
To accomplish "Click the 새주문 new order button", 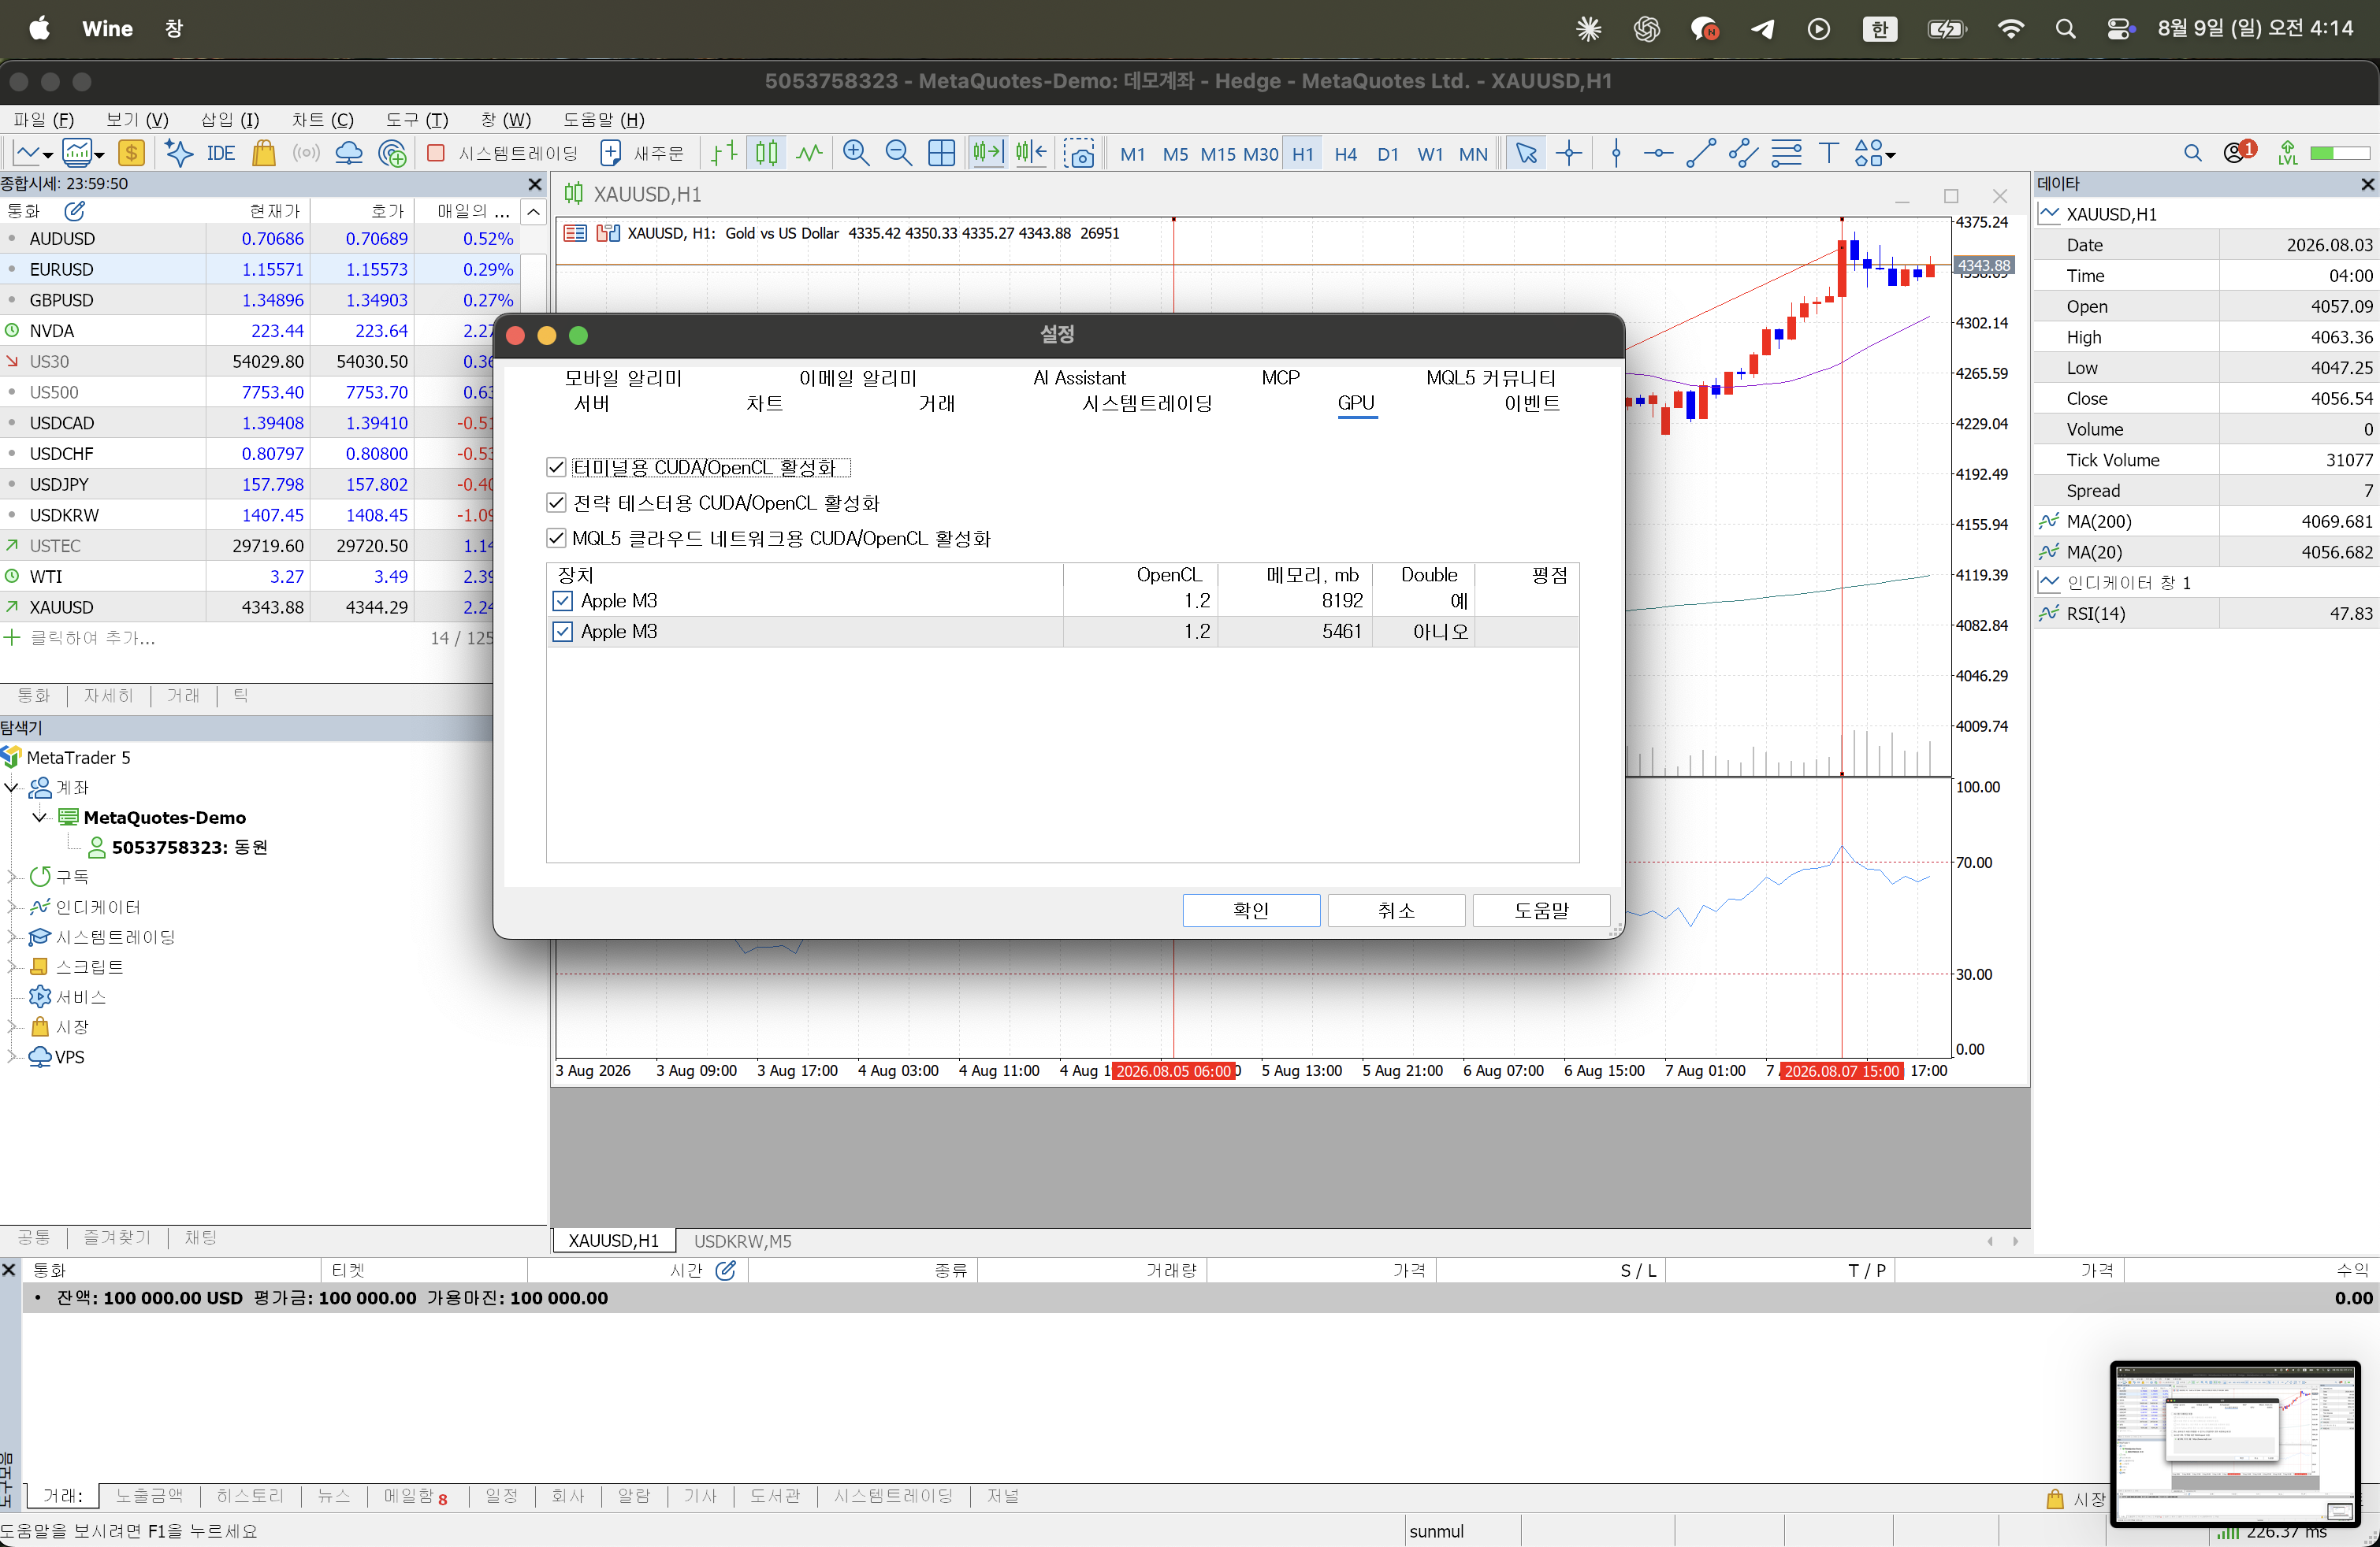I will point(643,153).
